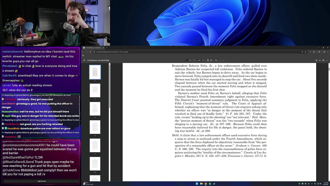Click the browser back arrow
The width and height of the screenshot is (330, 186).
tap(83, 52)
